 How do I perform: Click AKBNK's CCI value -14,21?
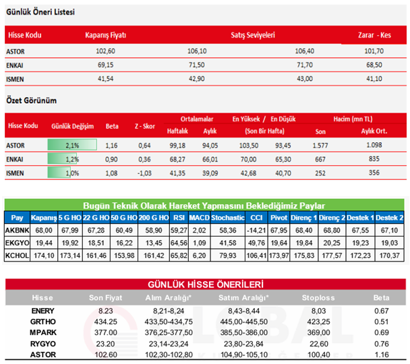click(x=256, y=231)
